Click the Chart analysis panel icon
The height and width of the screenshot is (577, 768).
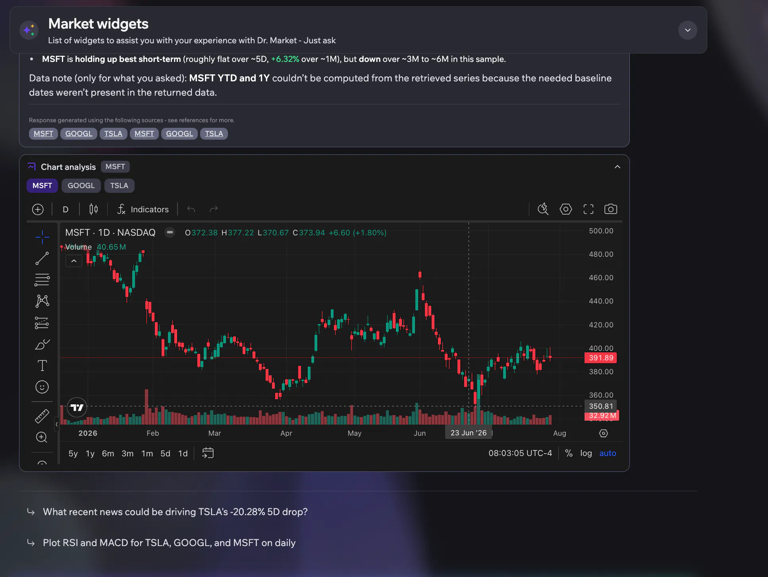point(32,167)
